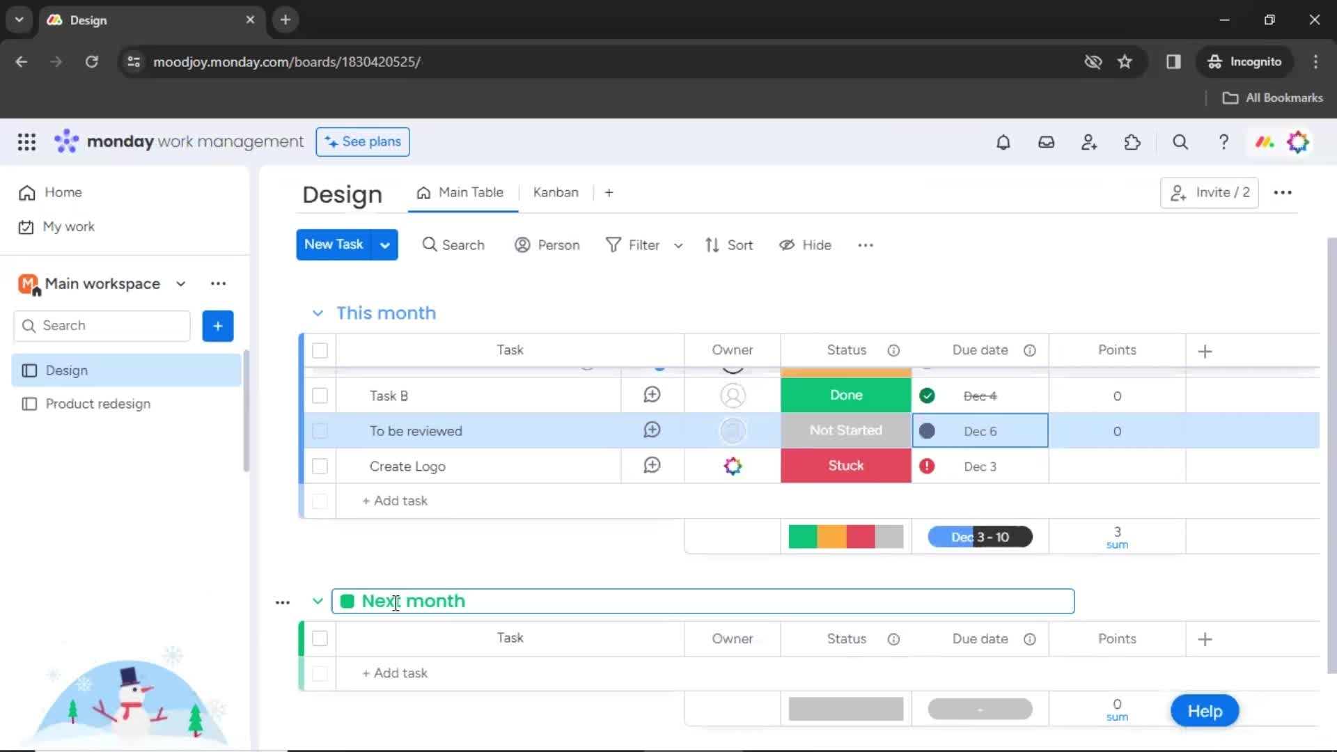
Task: Click the add column icon next to Points
Action: click(x=1205, y=350)
